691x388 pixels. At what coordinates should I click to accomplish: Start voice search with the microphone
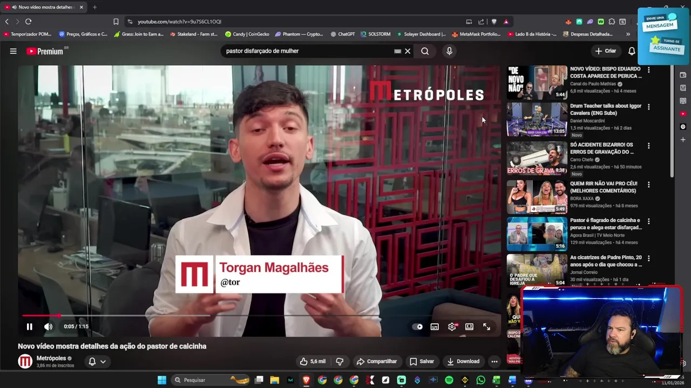tap(449, 51)
